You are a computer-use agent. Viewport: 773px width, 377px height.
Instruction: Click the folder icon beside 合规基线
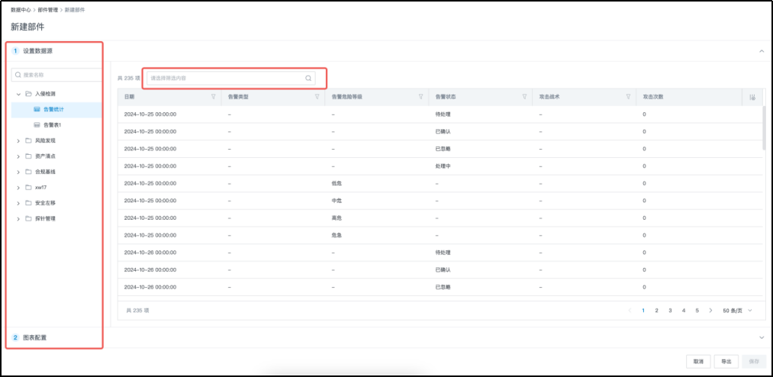[28, 172]
